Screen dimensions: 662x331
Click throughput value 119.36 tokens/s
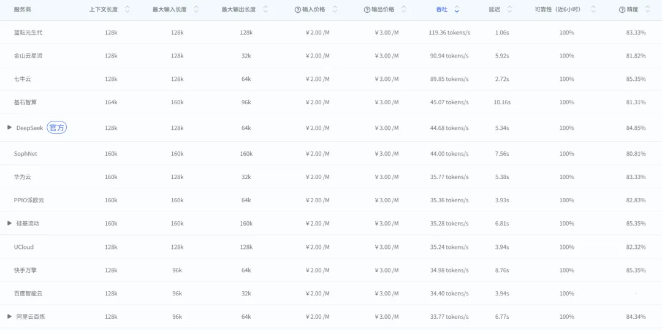tap(448, 32)
